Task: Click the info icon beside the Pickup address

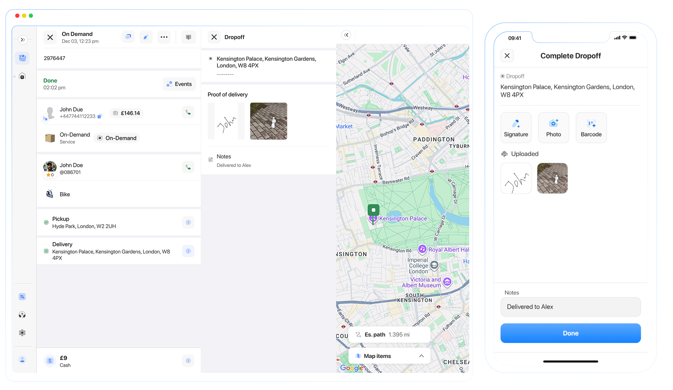Action: pyautogui.click(x=188, y=222)
